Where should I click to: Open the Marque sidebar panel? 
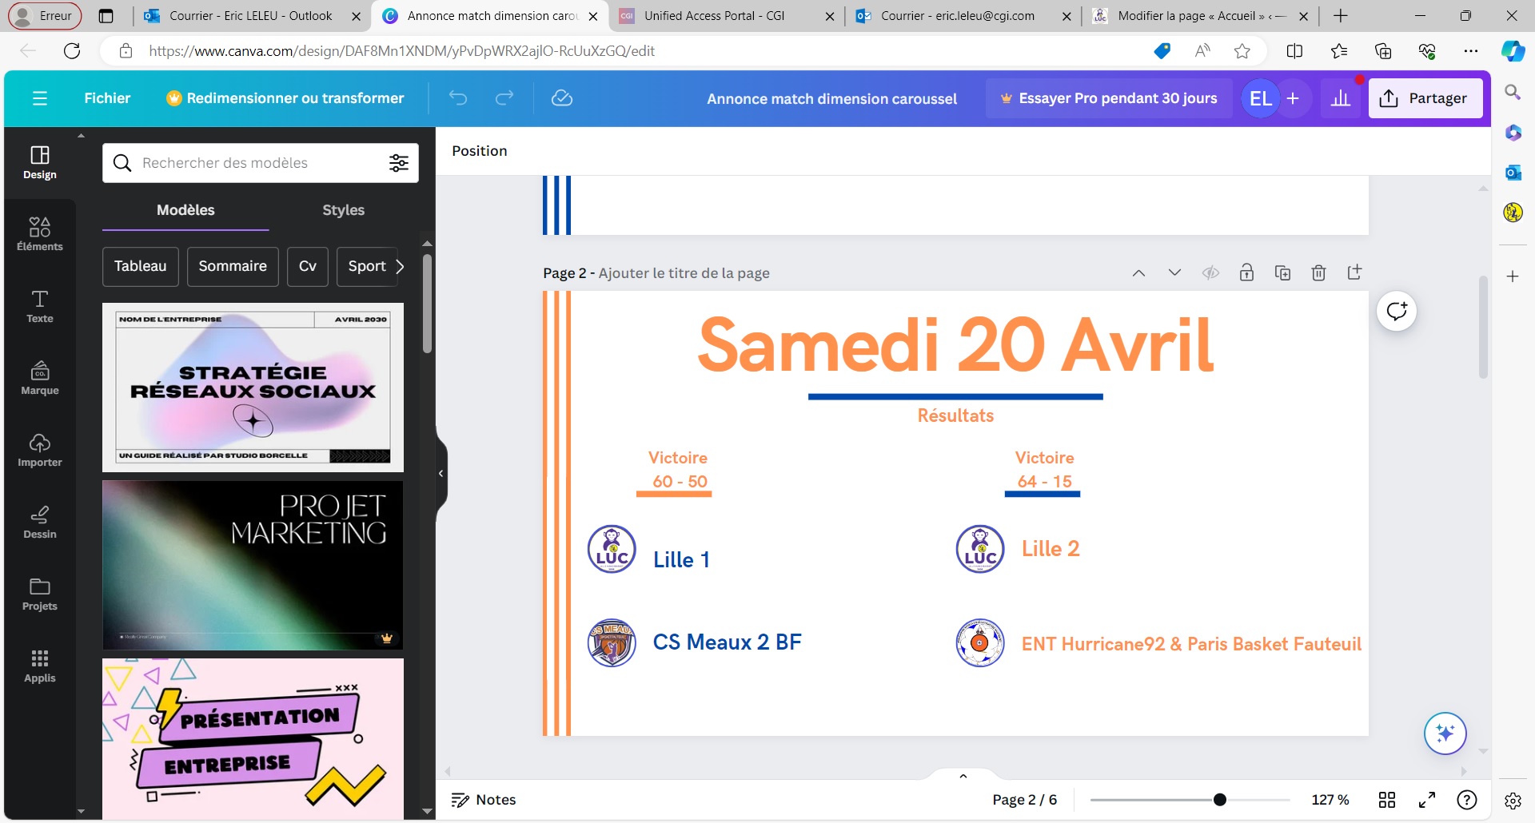pos(40,378)
